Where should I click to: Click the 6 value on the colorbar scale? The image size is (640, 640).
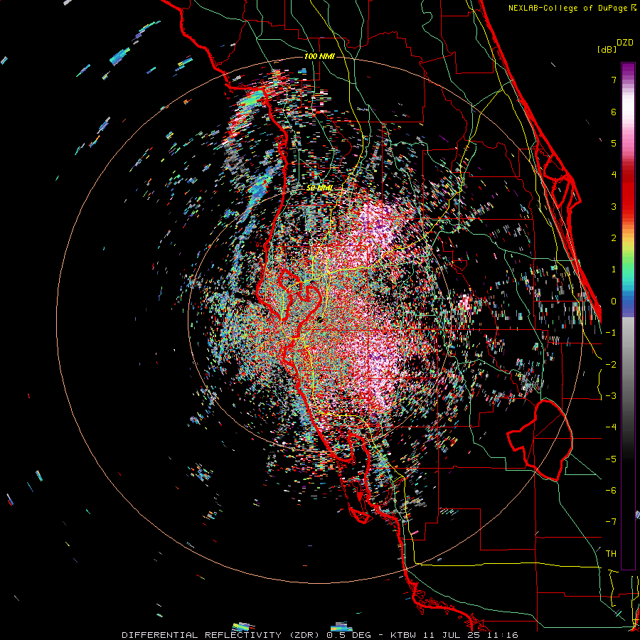point(614,112)
